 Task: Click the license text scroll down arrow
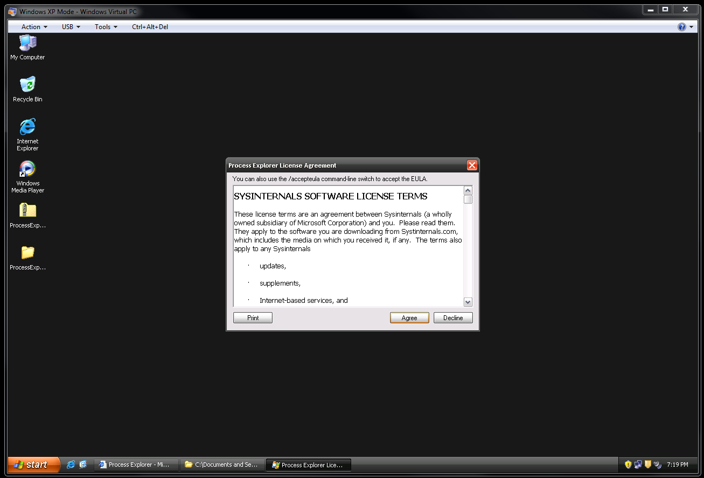pos(468,302)
